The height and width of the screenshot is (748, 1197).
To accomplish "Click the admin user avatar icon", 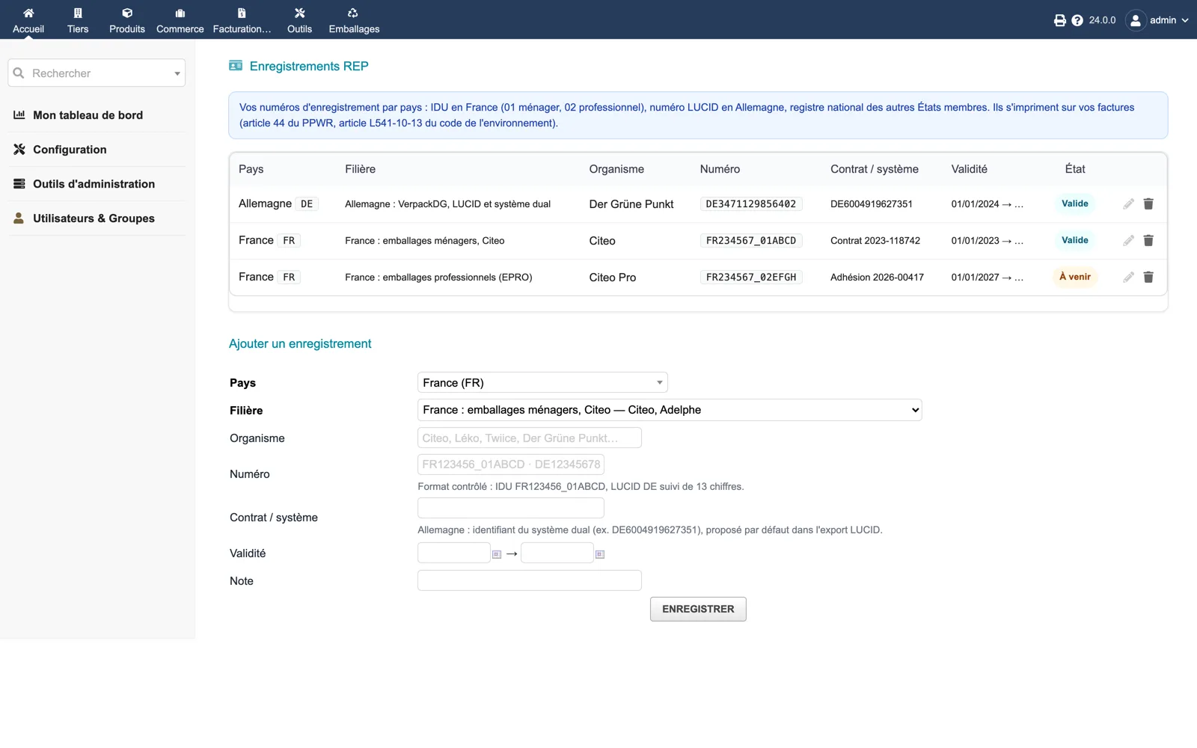I will coord(1136,20).
